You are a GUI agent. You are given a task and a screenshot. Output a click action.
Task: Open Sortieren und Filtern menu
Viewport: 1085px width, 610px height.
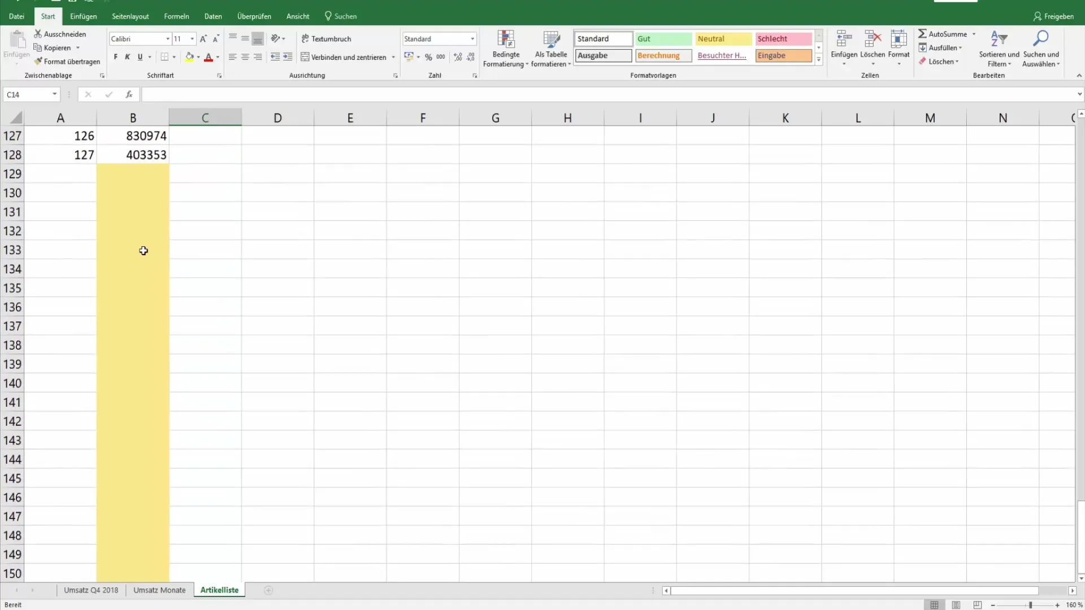coord(999,49)
